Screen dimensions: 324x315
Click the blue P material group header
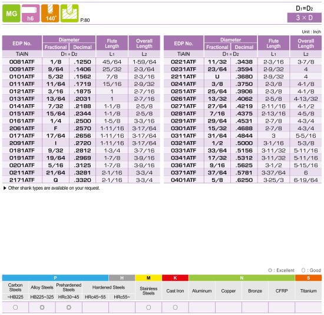pos(55,278)
